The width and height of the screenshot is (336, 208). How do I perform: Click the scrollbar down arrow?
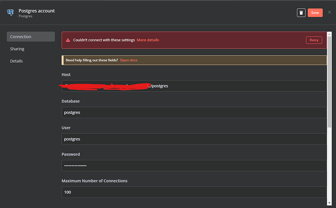pyautogui.click(x=329, y=203)
